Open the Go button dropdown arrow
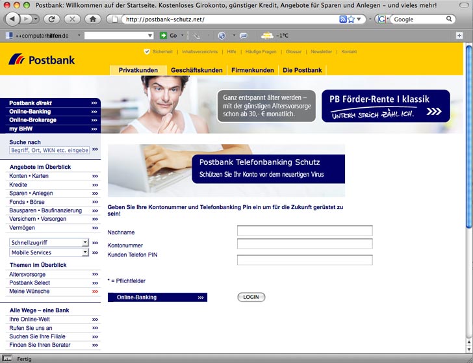473x363 pixels. pos(182,35)
